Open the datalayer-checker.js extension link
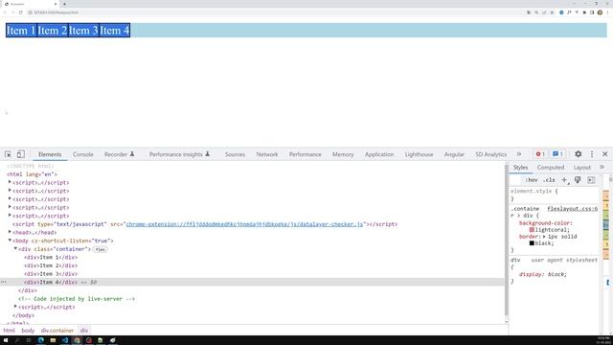Screen dimensions: 613x345 (x=244, y=224)
